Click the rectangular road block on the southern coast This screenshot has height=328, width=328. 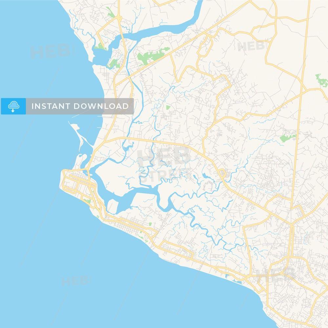[x=176, y=250]
